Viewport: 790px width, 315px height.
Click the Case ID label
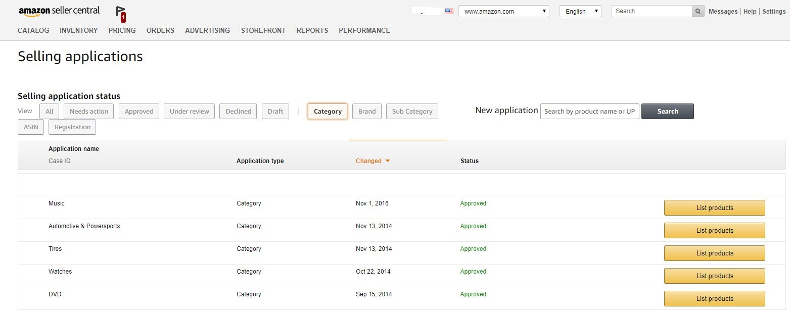click(x=59, y=161)
